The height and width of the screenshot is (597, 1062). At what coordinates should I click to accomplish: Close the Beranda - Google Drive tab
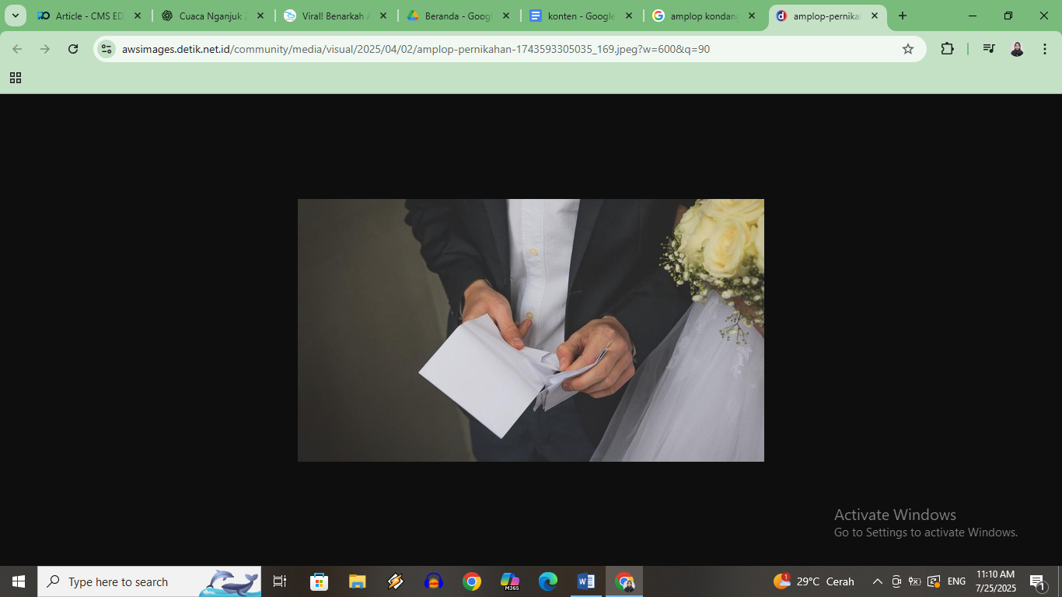(506, 16)
